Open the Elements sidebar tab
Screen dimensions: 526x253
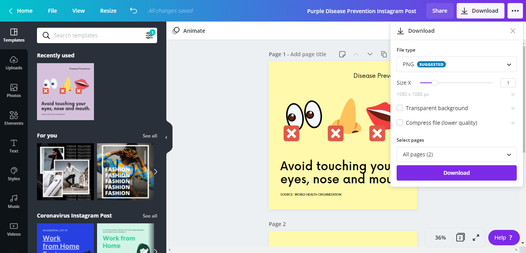[x=14, y=119]
